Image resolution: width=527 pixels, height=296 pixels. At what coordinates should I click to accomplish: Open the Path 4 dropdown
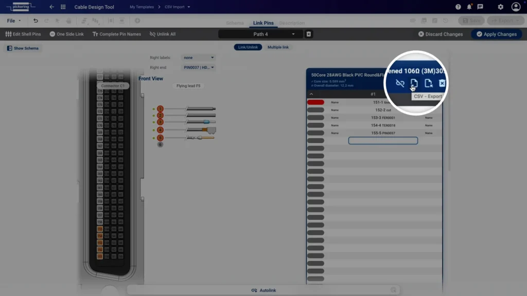(x=261, y=34)
